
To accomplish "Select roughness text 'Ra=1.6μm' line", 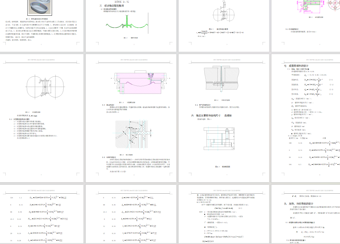I will tap(27, 116).
